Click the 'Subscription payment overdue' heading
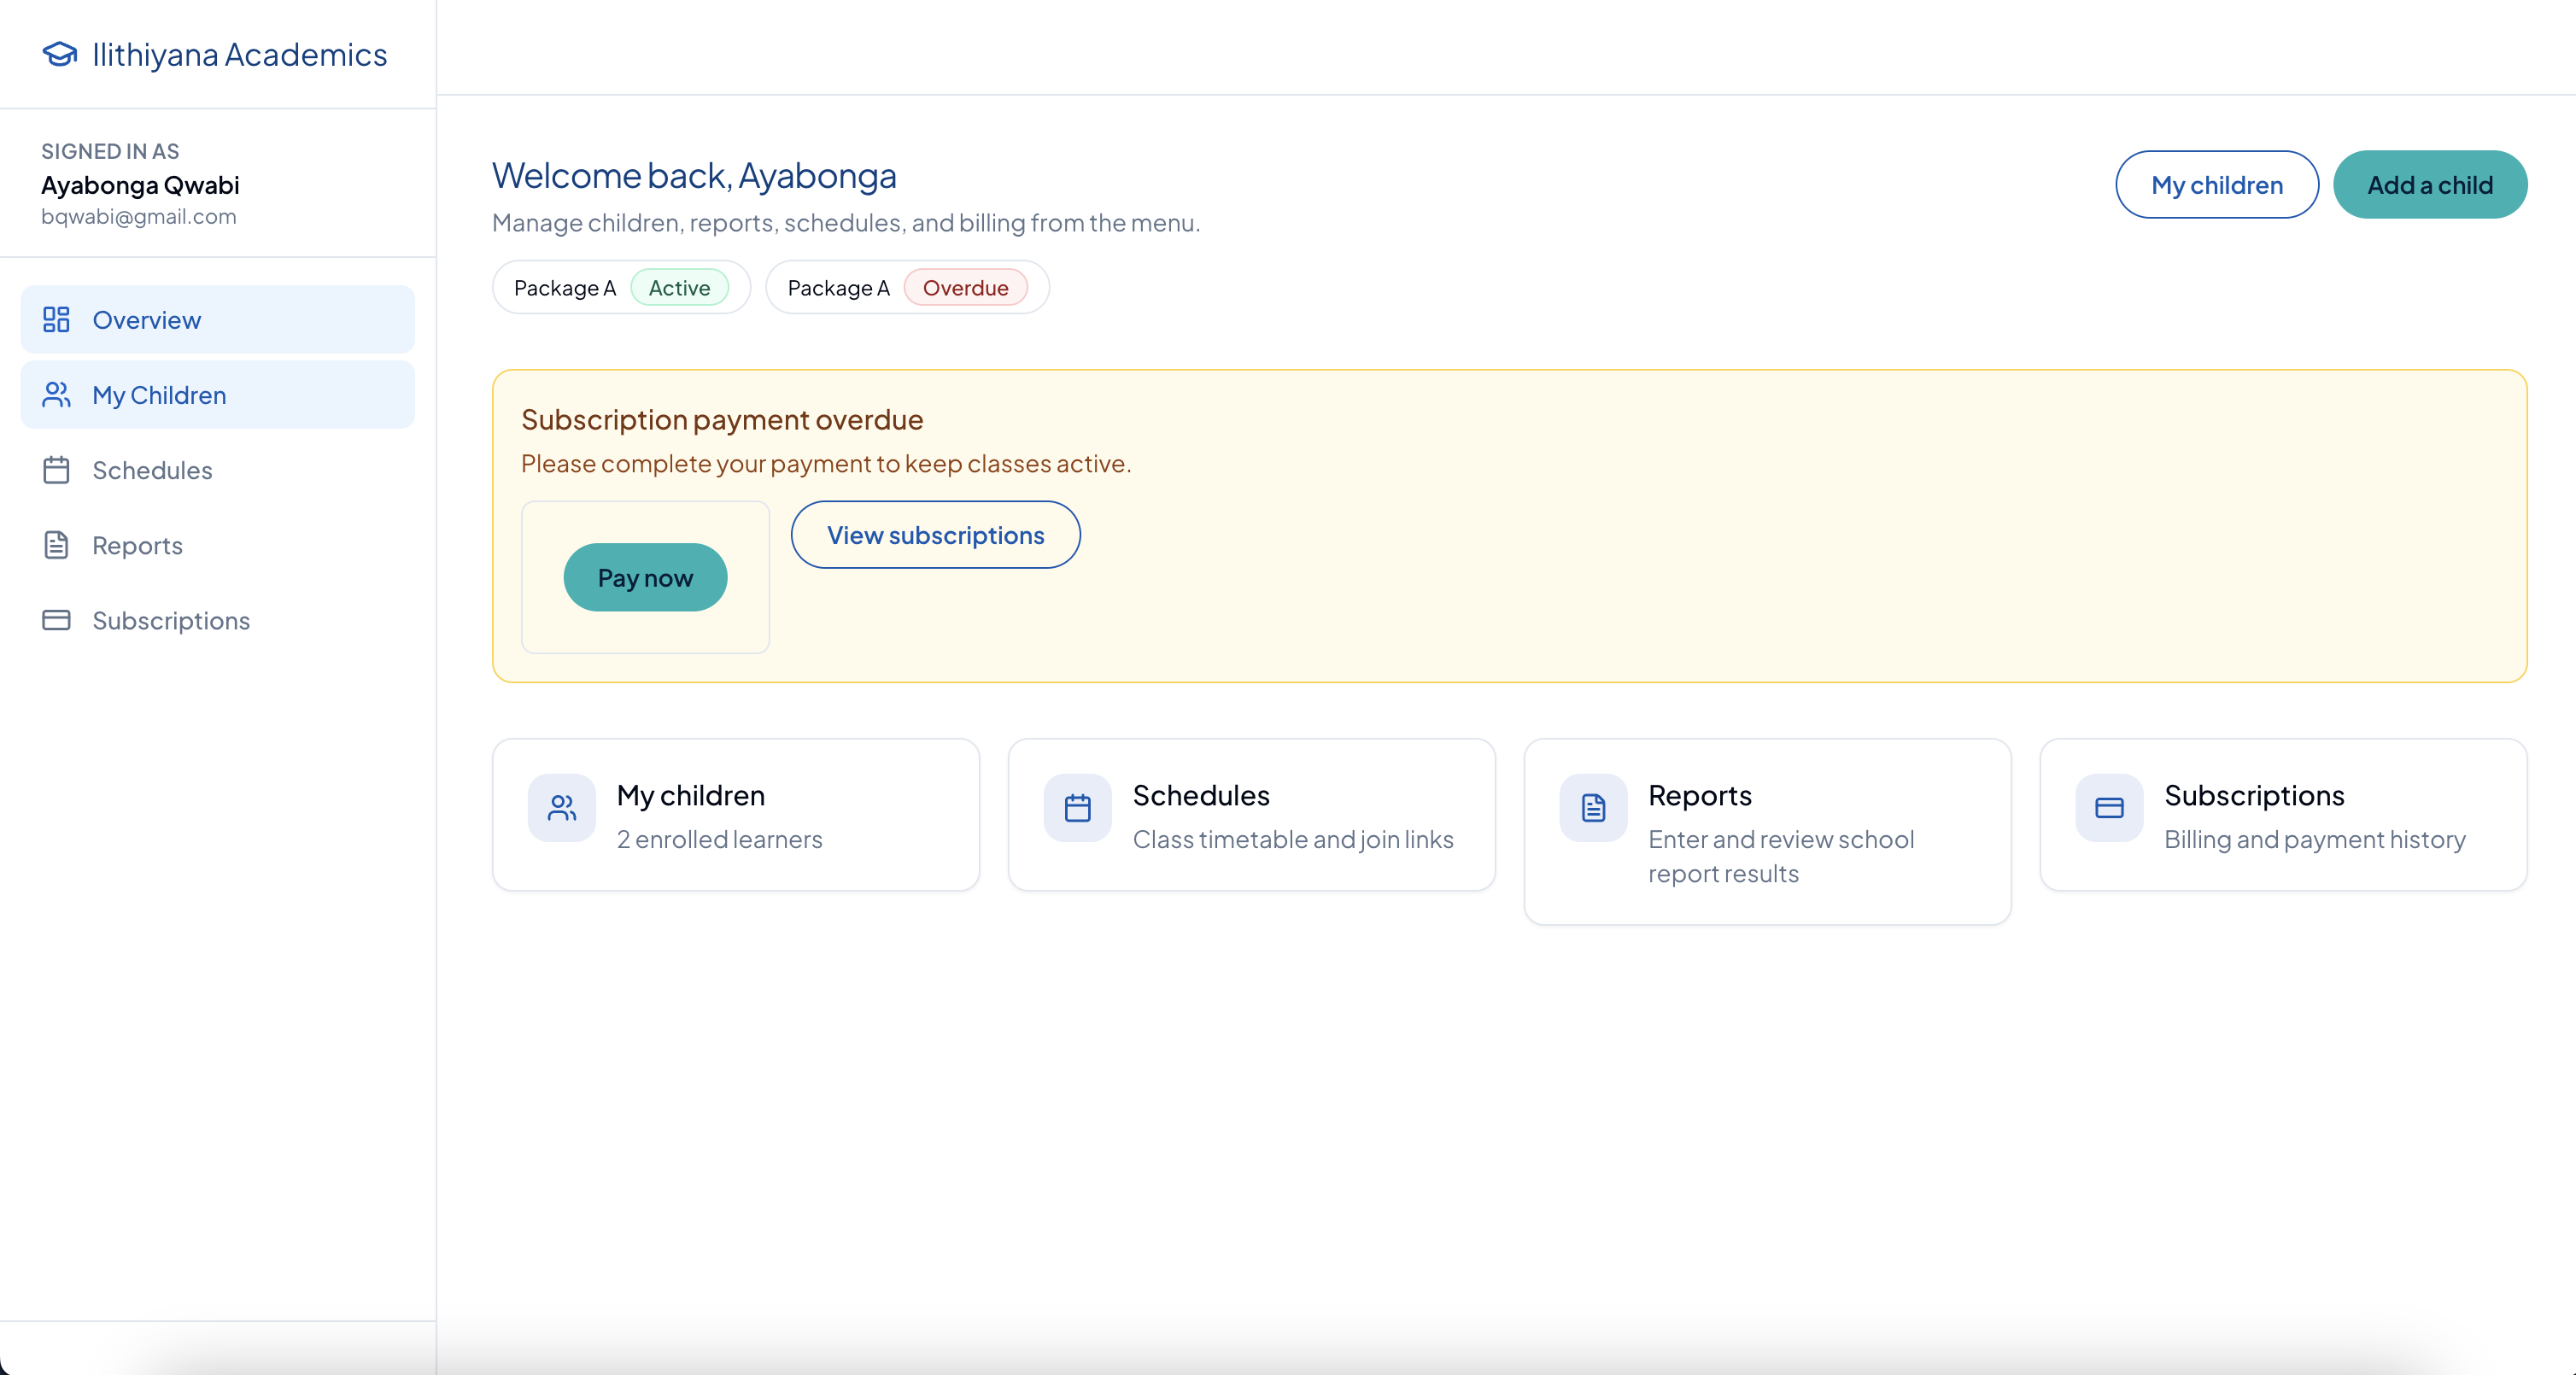This screenshot has height=1375, width=2576. click(x=722, y=419)
